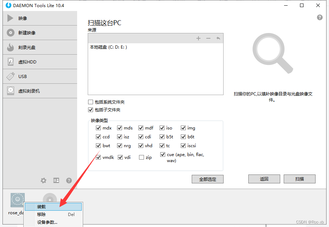Click the news/catalog icon in sidebar

(56, 180)
